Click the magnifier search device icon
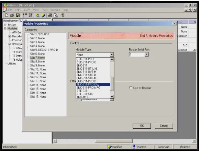Image resolution: width=200 pixels, height=151 pixels. pyautogui.click(x=37, y=15)
